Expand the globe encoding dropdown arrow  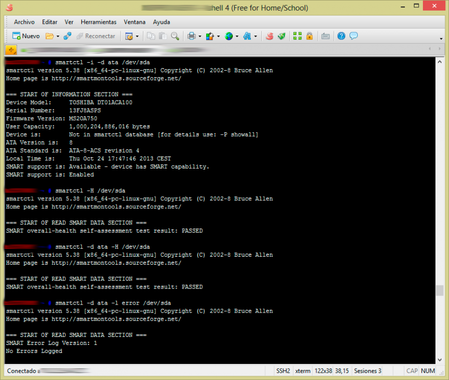(x=237, y=36)
